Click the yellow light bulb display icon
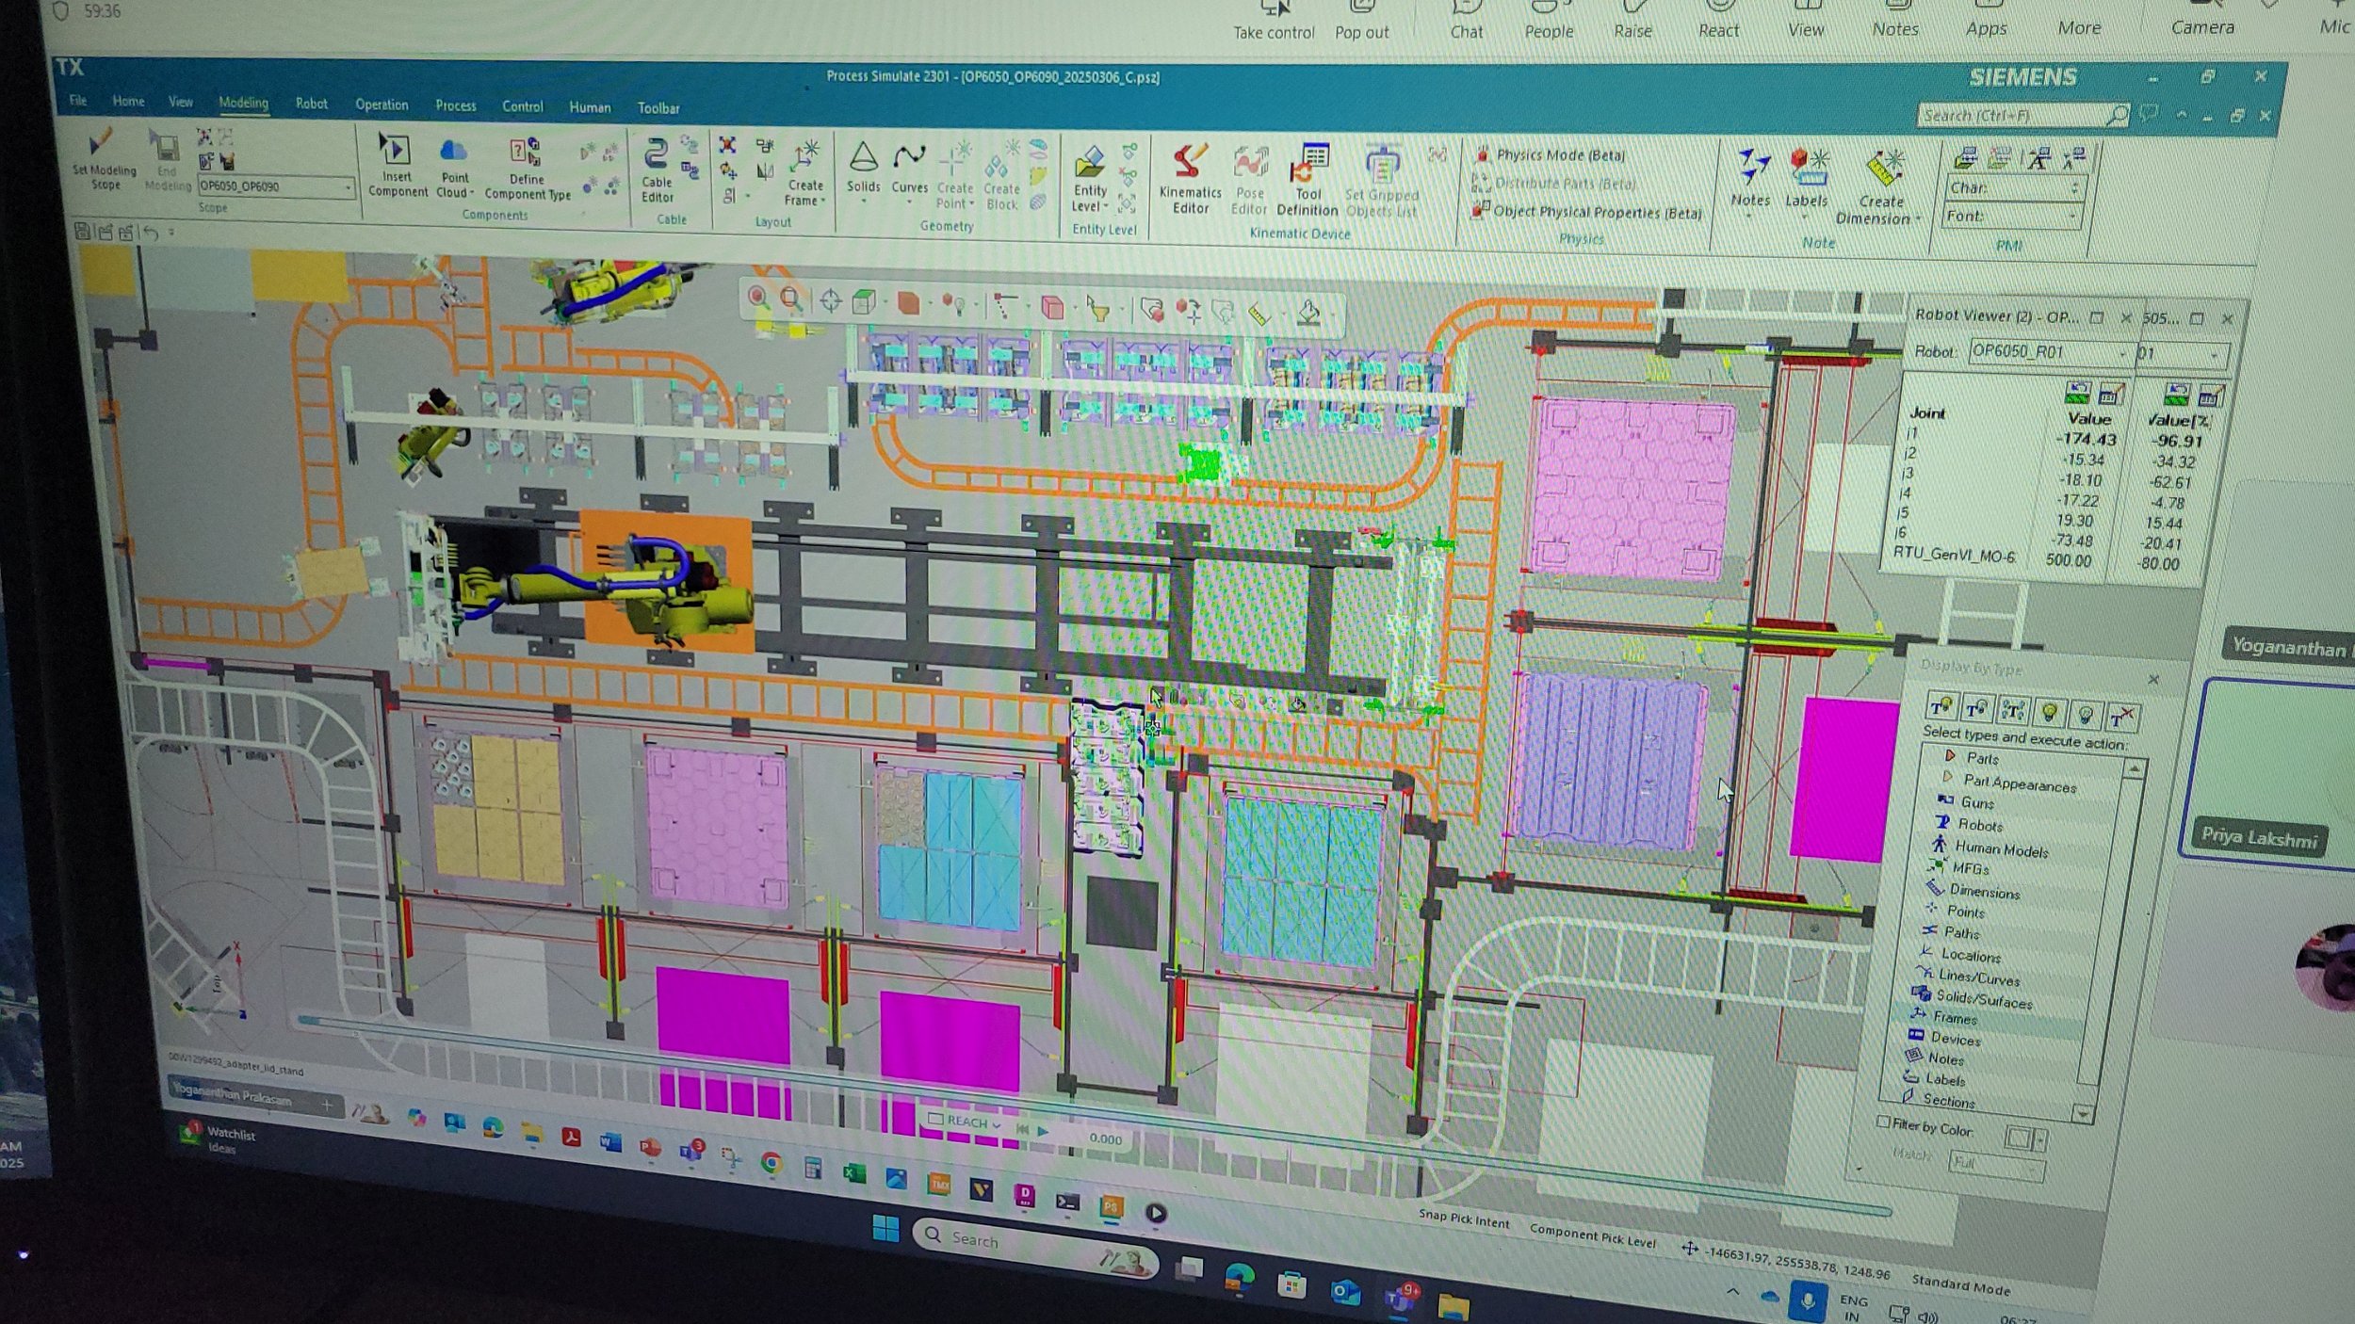Viewport: 2355px width, 1324px height. (x=2049, y=711)
